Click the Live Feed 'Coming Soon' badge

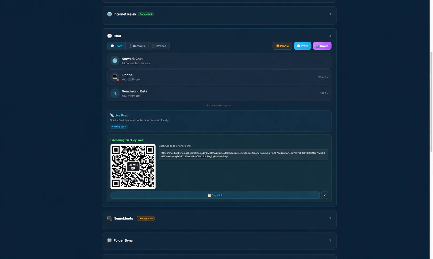point(119,127)
